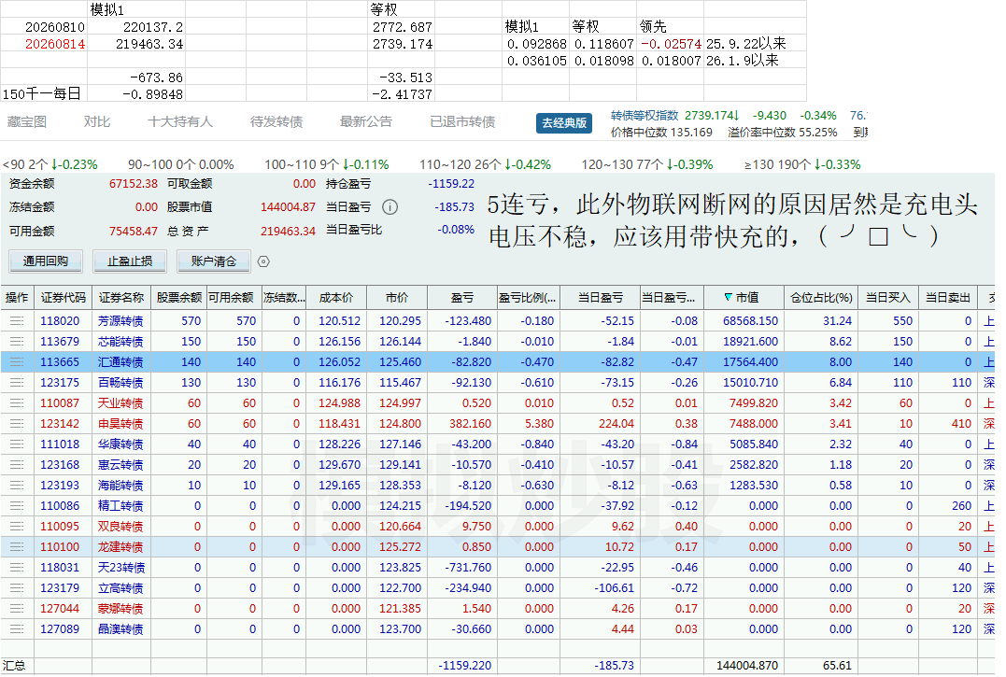1006x677 pixels.
Task: Click the 100~110 9个 price range filter
Action: click(327, 164)
